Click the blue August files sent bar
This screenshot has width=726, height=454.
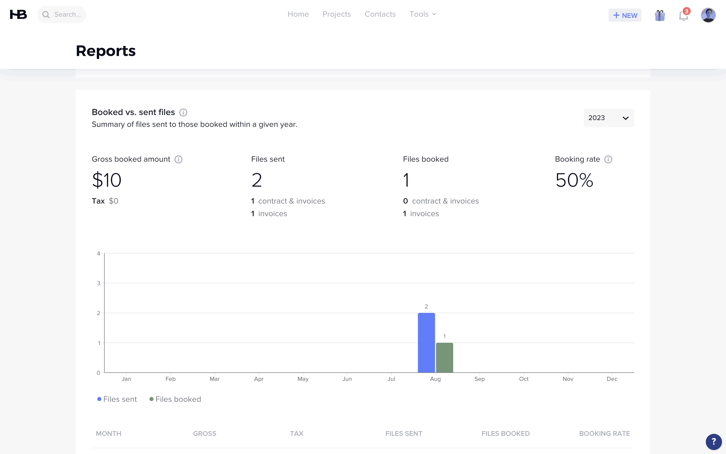(426, 343)
